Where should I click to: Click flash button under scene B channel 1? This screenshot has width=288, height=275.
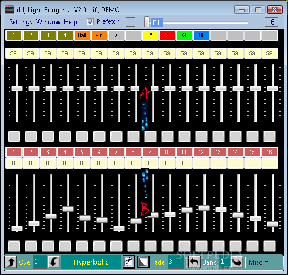point(14,246)
